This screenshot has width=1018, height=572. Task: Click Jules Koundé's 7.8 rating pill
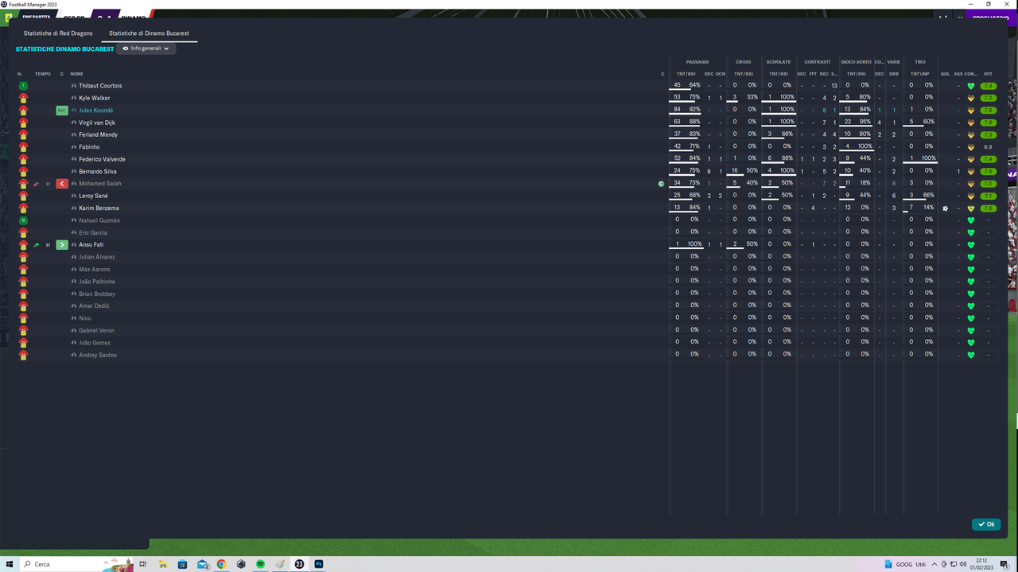988,111
